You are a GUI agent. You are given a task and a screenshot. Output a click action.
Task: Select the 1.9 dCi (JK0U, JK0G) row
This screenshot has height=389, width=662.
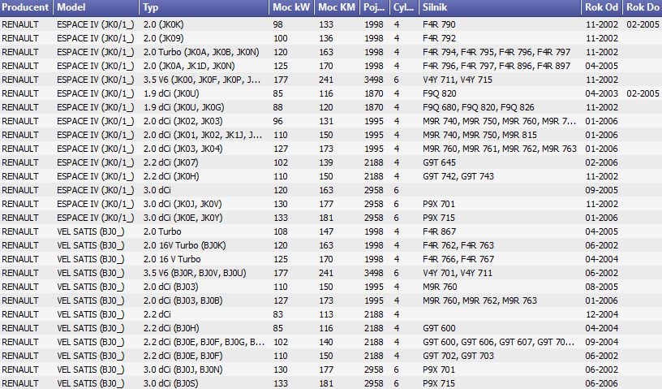coord(331,107)
